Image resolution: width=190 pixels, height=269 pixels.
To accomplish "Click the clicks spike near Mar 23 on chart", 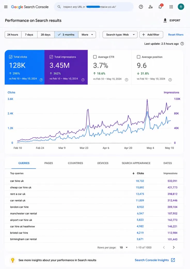I will [x=88, y=126].
